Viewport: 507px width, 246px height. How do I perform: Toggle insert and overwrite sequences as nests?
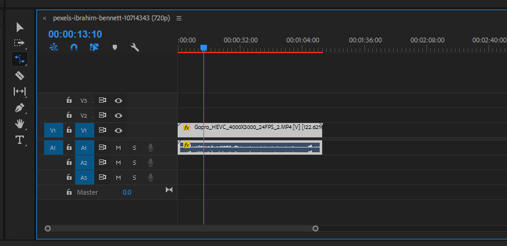pyautogui.click(x=54, y=48)
